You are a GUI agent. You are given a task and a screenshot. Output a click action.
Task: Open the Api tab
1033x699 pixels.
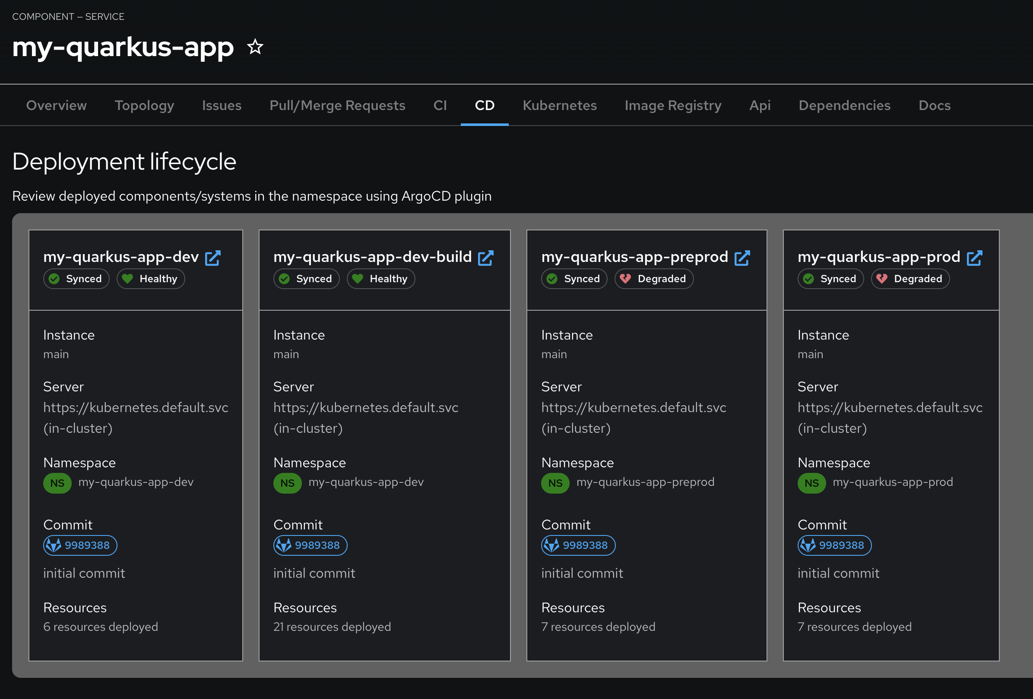click(x=760, y=105)
